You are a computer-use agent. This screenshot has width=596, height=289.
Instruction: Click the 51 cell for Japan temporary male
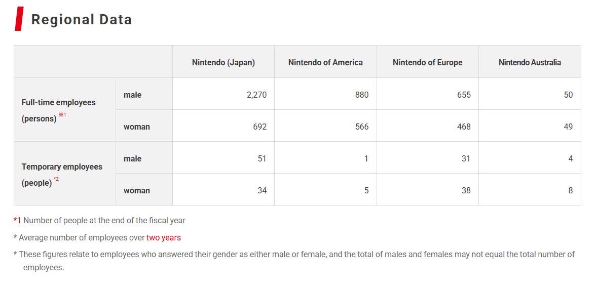pos(223,158)
